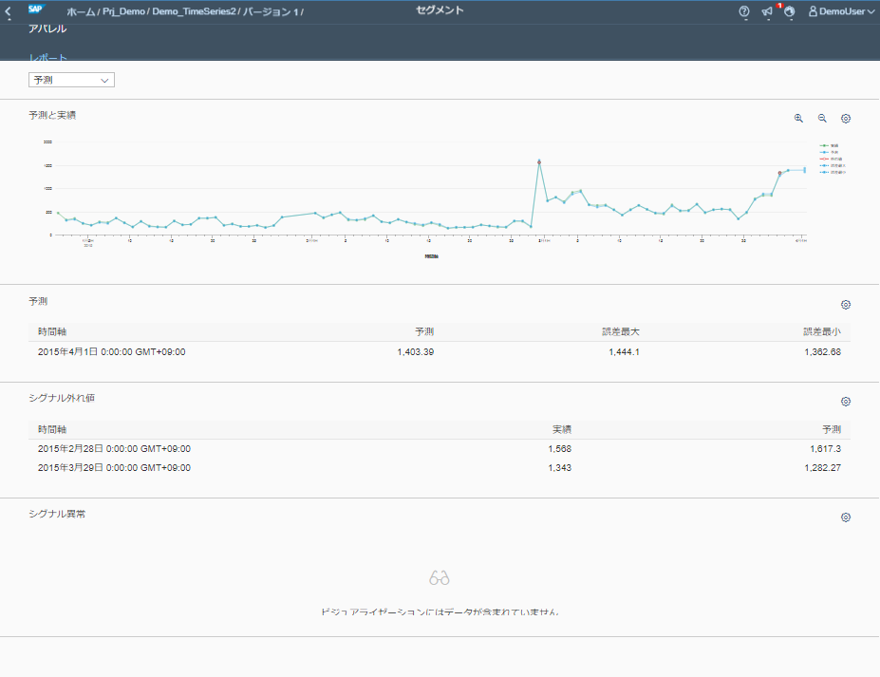The width and height of the screenshot is (880, 677).
Task: Navigate to Prj_Demo breadcrumb
Action: 123,11
